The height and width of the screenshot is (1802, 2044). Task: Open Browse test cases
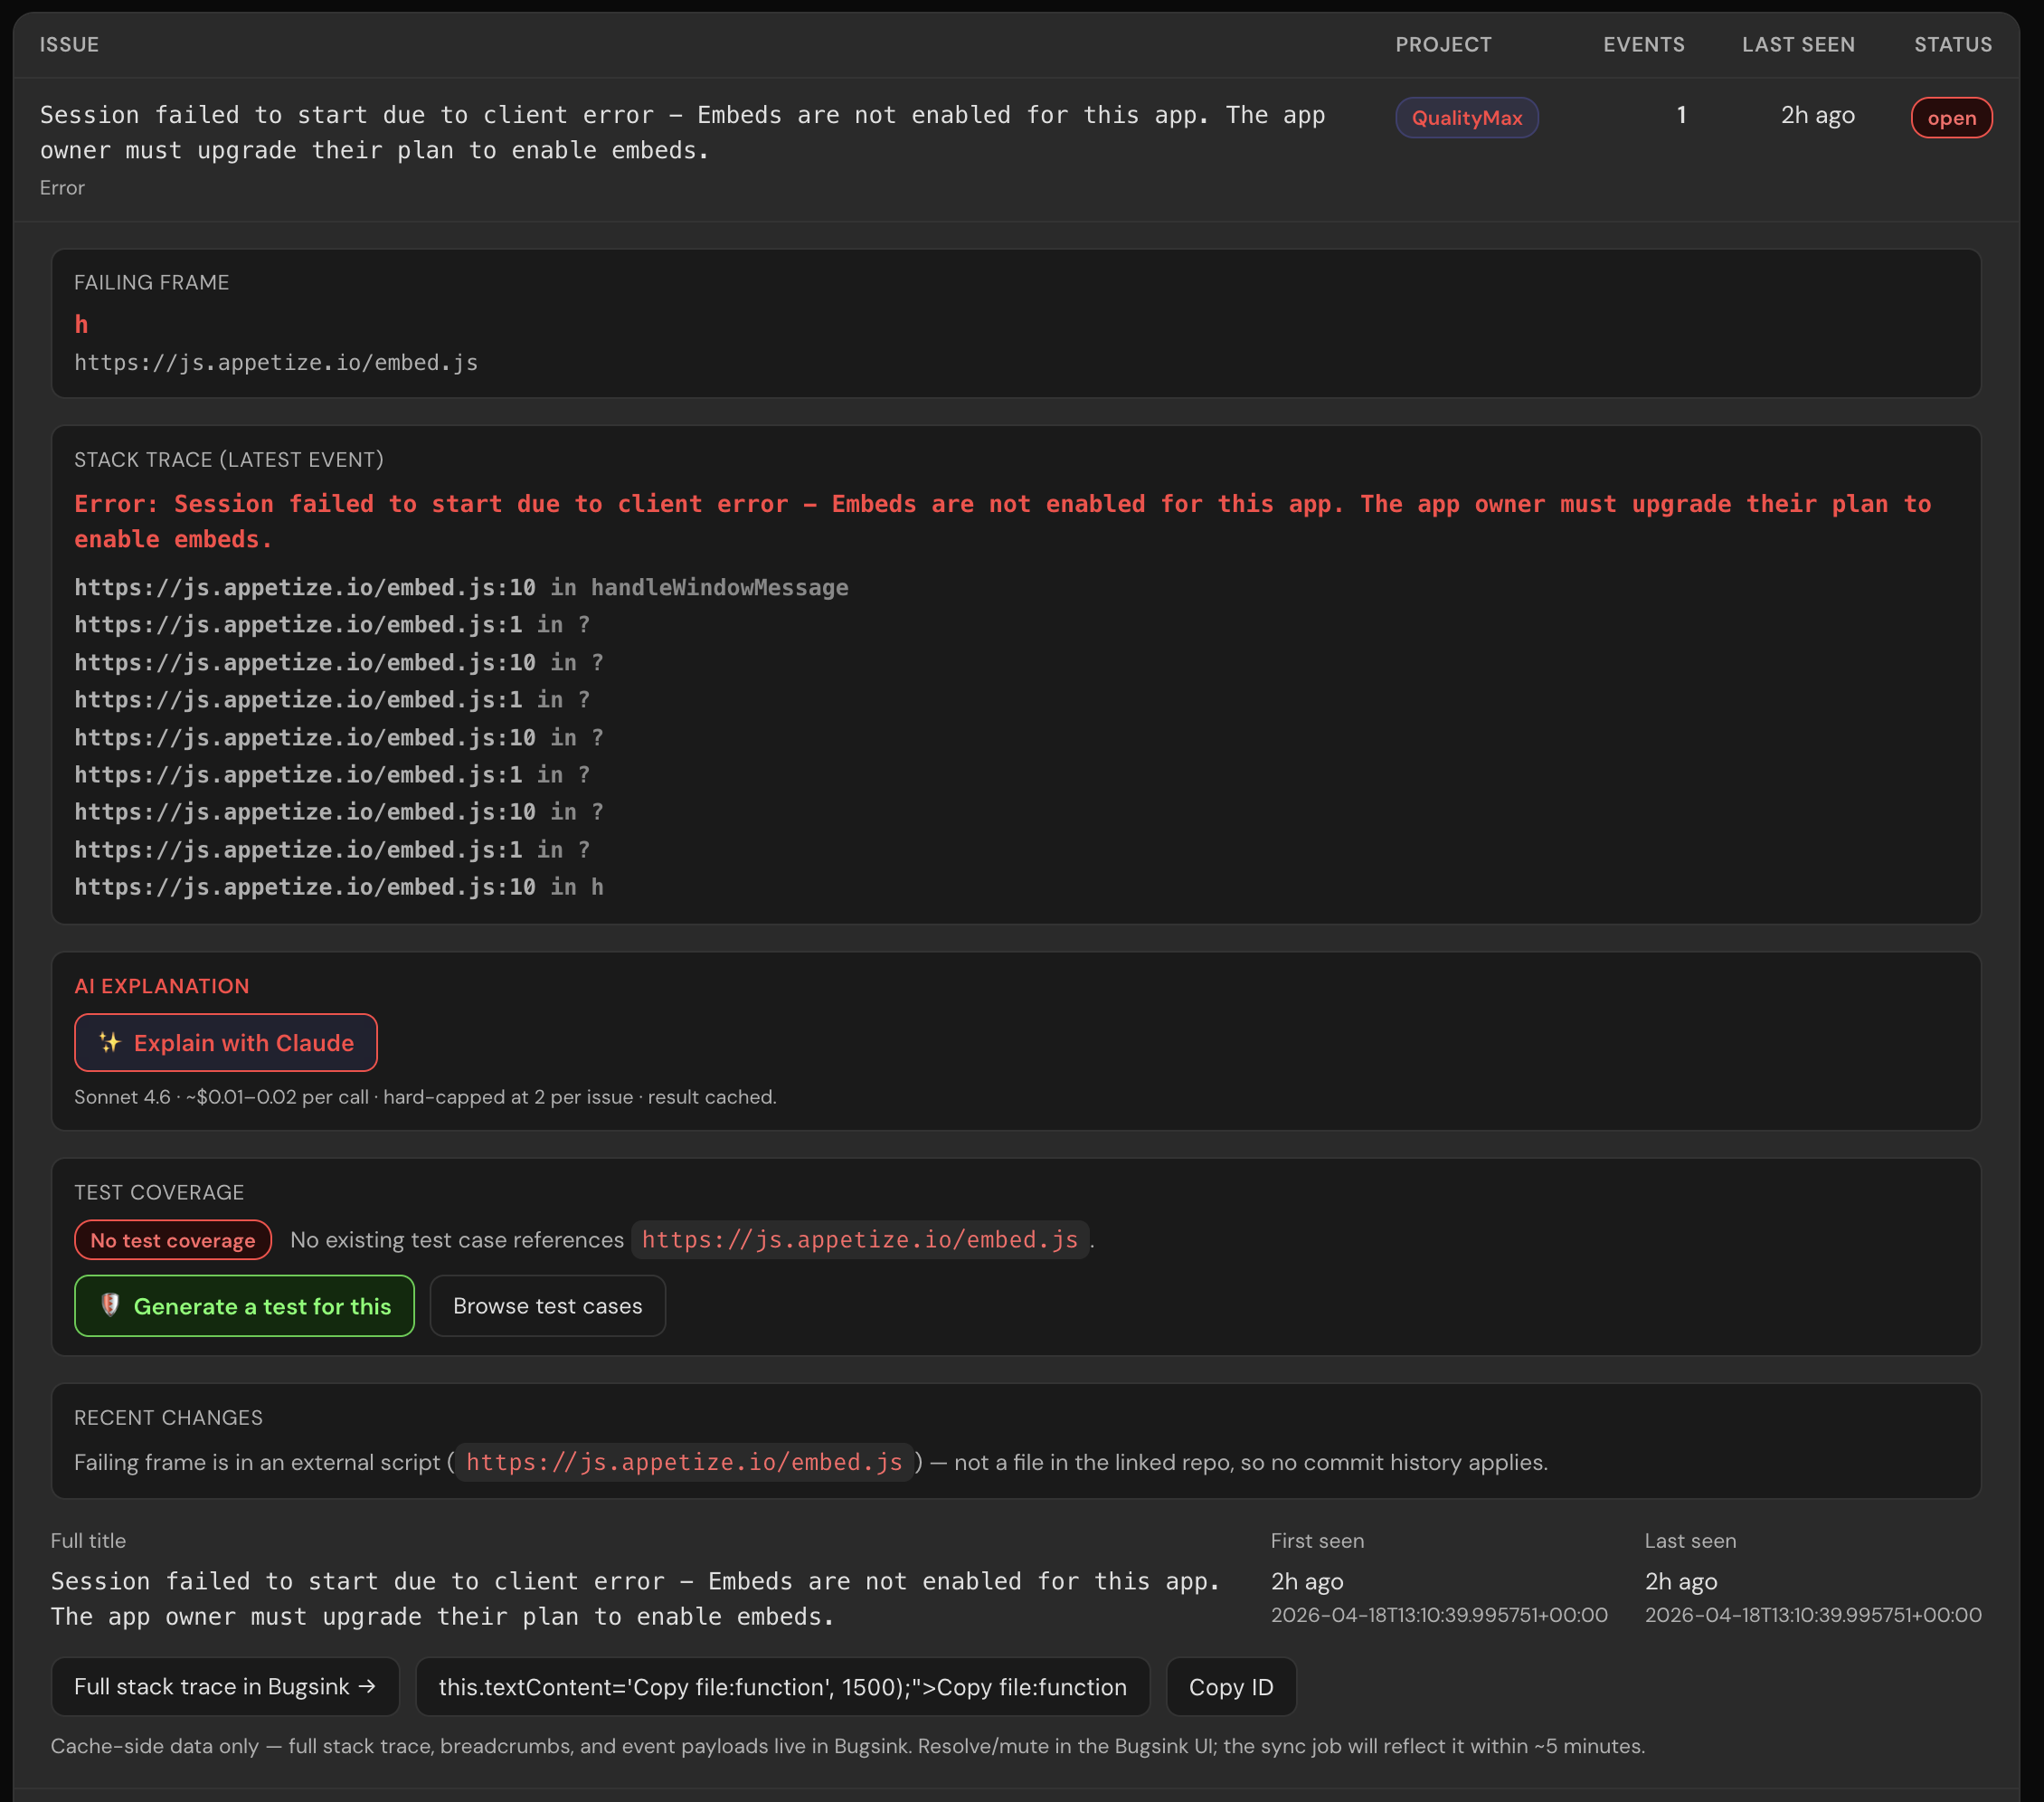pyautogui.click(x=547, y=1306)
